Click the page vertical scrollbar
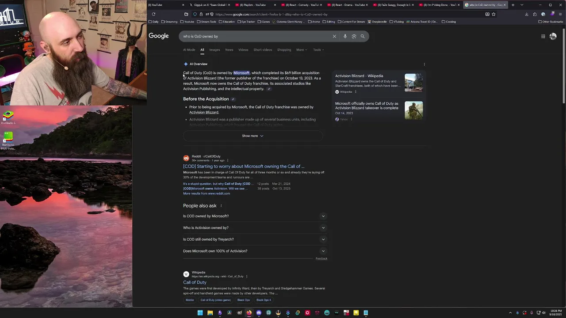Viewport: 566px width, 318px height. point(564,66)
